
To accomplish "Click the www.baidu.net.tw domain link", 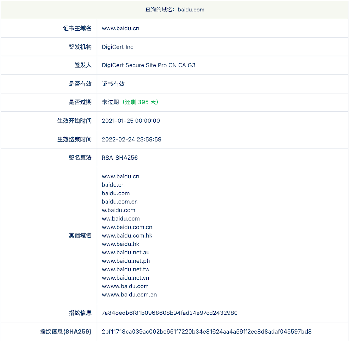I will pos(125,269).
